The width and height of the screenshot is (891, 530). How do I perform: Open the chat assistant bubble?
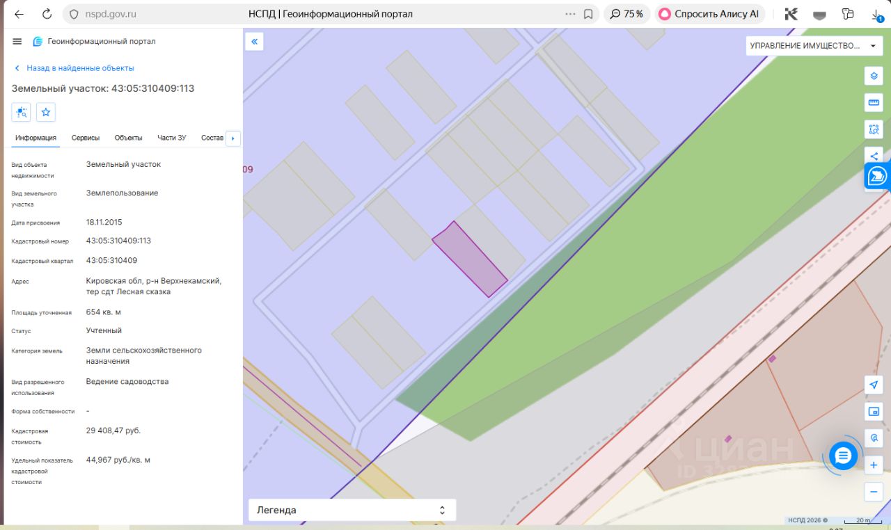coord(843,456)
